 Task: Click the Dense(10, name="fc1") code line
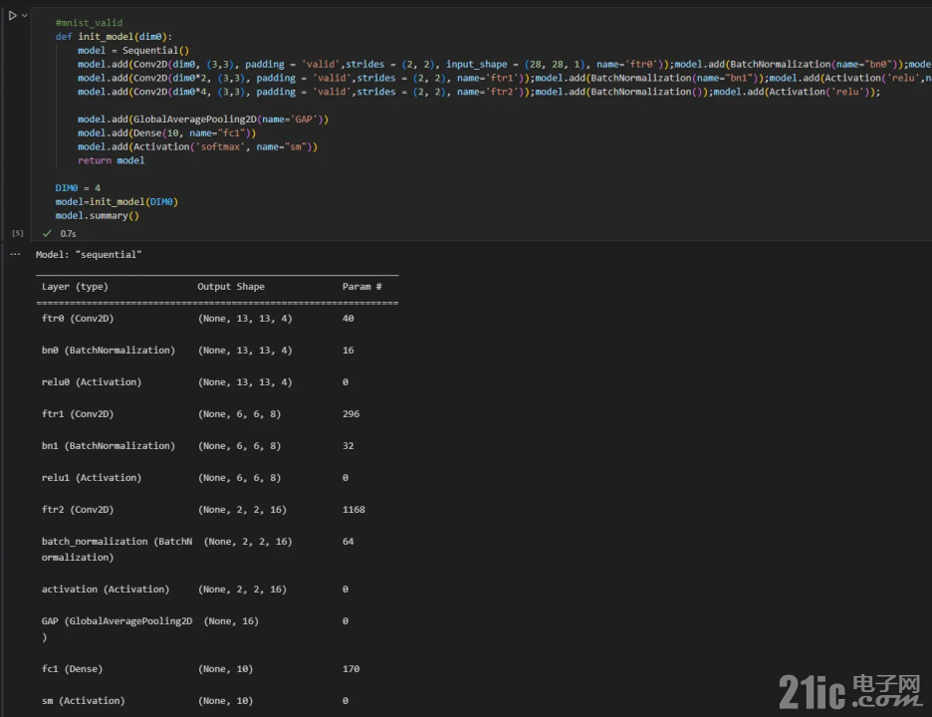pos(166,133)
